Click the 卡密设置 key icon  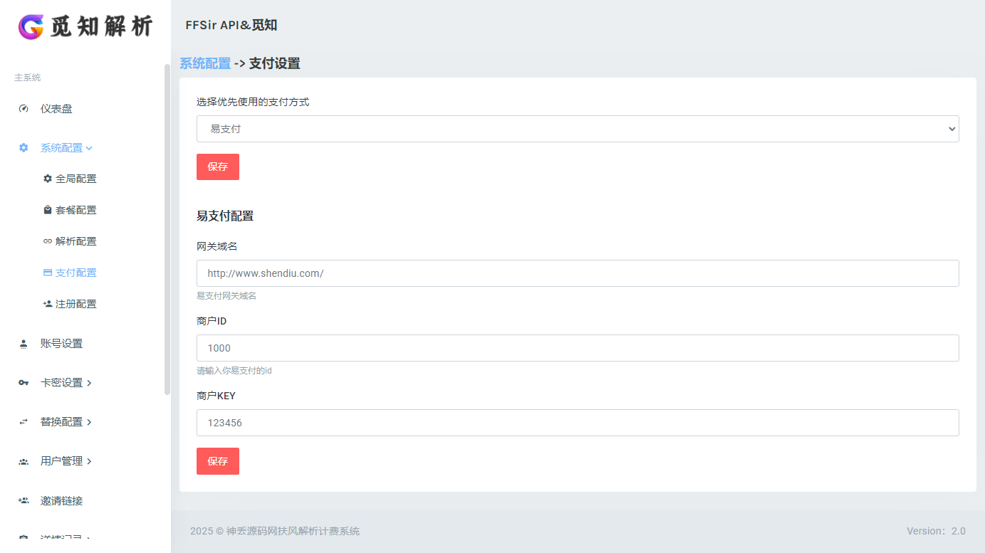(24, 383)
